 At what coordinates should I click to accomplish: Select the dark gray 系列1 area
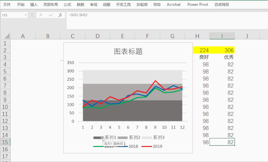click(133, 113)
